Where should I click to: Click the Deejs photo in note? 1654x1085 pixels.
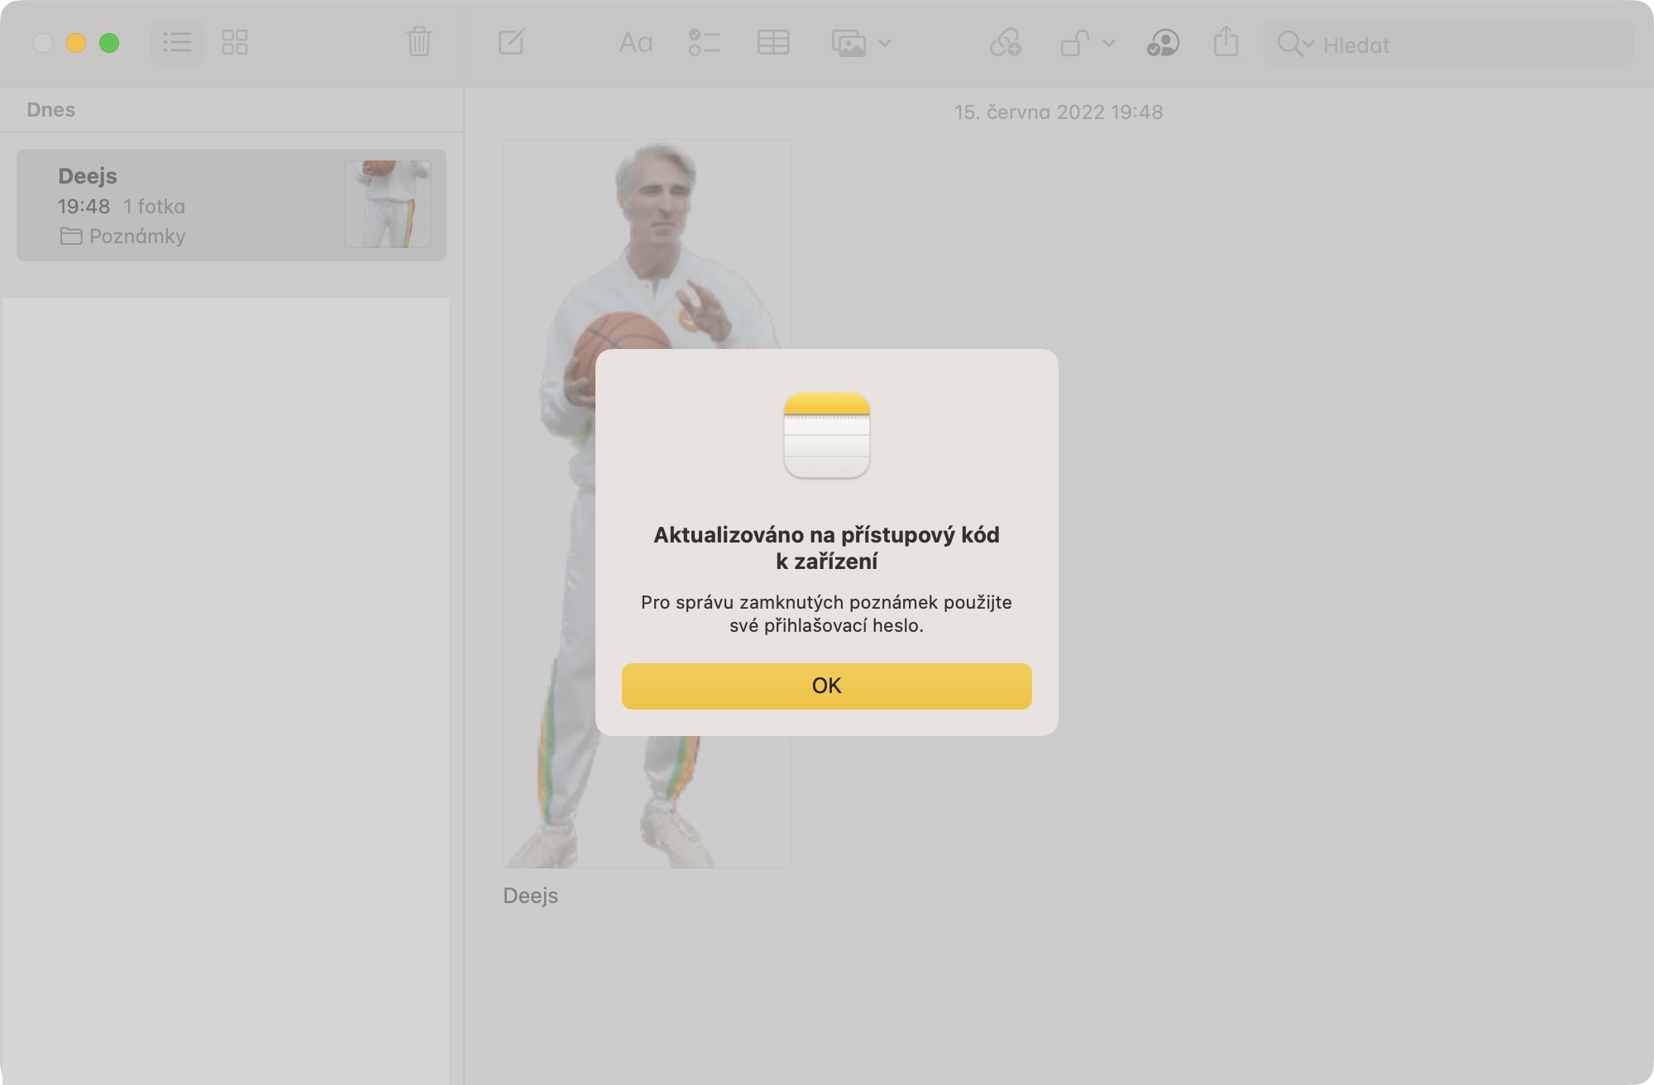(648, 504)
